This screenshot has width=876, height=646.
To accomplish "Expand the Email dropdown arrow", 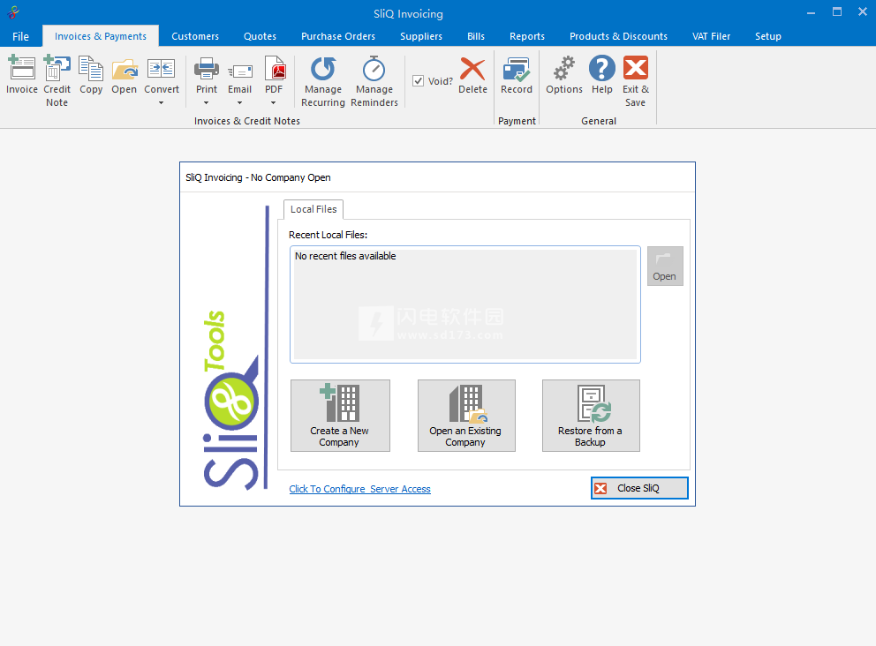I will pyautogui.click(x=239, y=102).
